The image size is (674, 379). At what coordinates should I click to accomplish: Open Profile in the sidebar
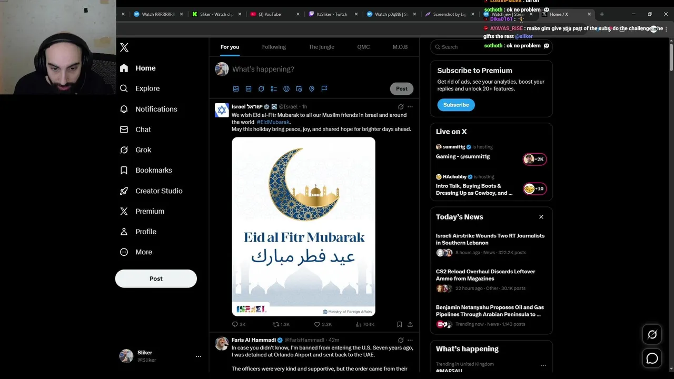point(138,232)
